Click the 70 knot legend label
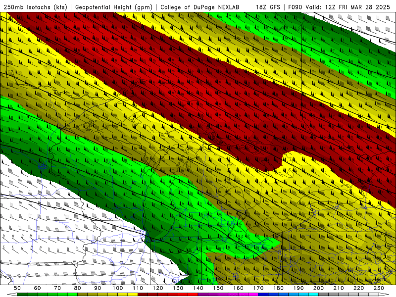 point(57,288)
